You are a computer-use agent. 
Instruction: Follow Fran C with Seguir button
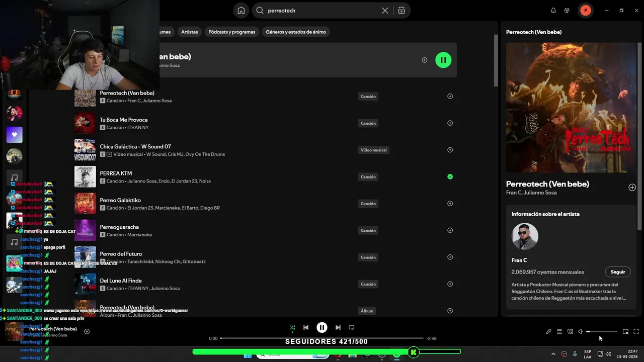click(618, 272)
